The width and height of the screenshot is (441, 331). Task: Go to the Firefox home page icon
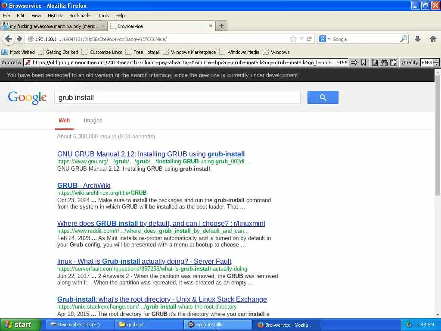pos(433,39)
